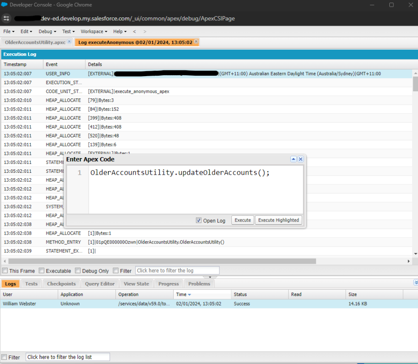Viewport: 418px width, 364px height.
Task: Enable the execution log Filter checkbox
Action: pyautogui.click(x=115, y=271)
